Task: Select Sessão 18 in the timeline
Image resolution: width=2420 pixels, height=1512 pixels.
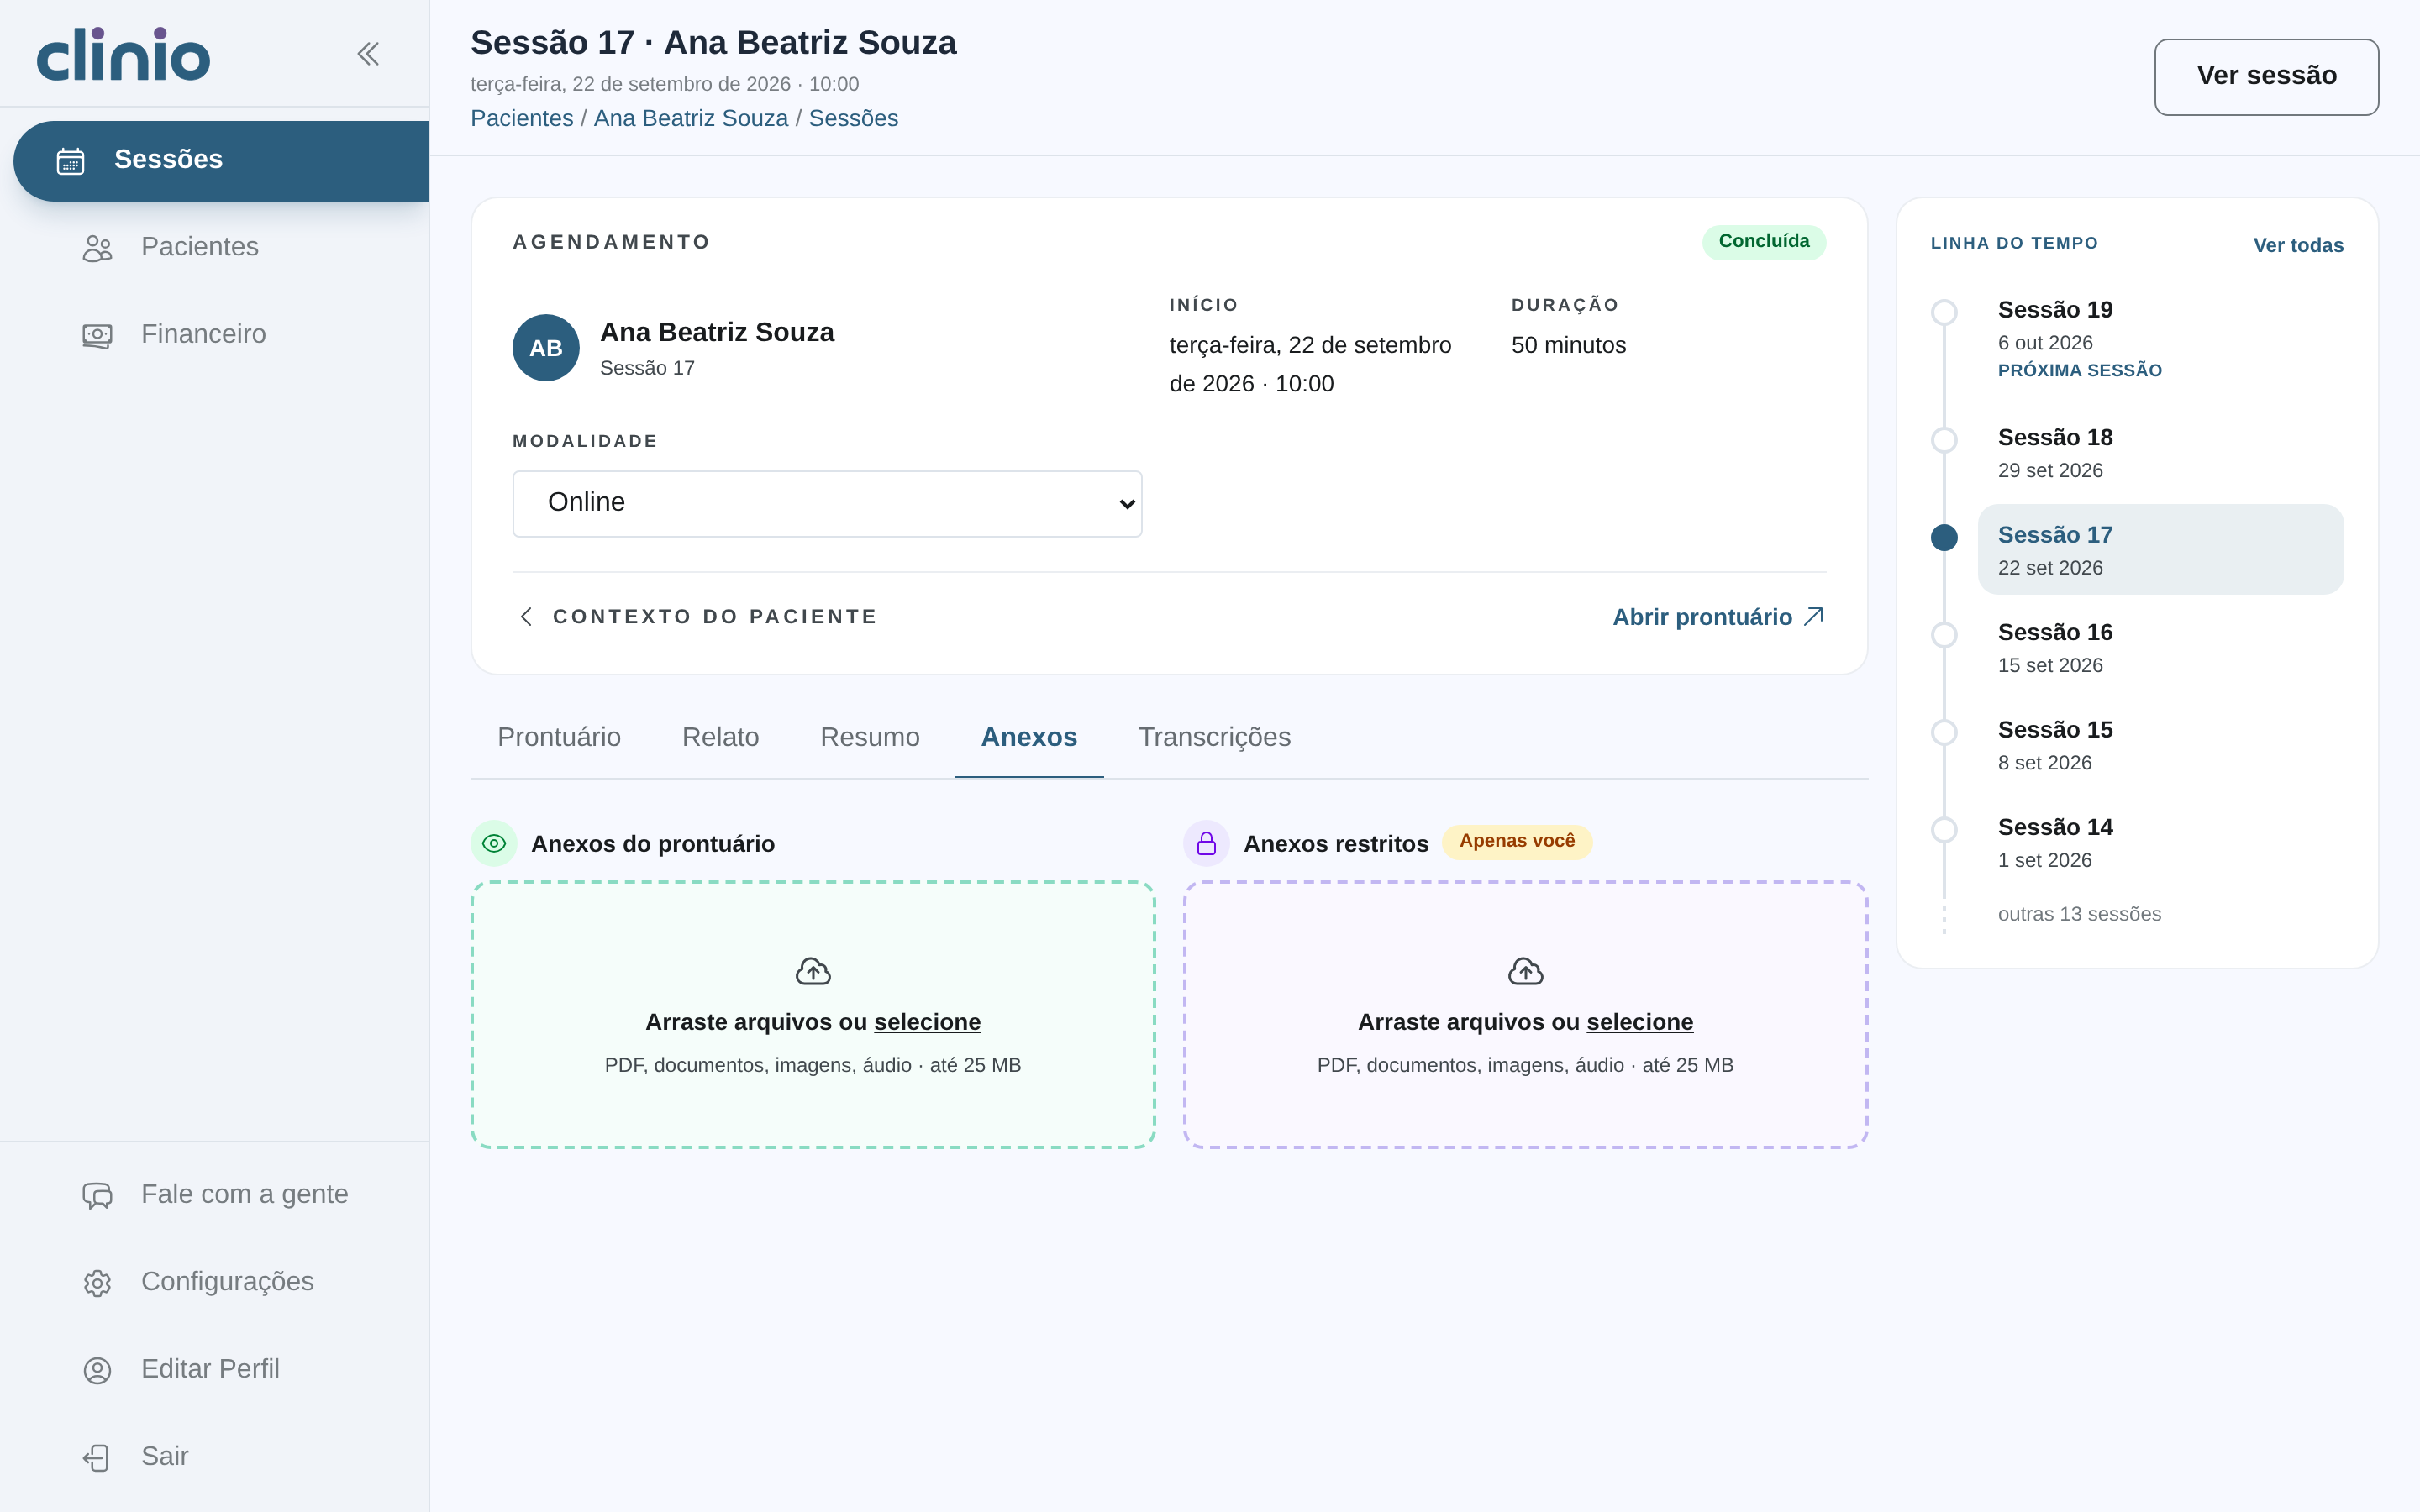Action: click(x=2160, y=453)
